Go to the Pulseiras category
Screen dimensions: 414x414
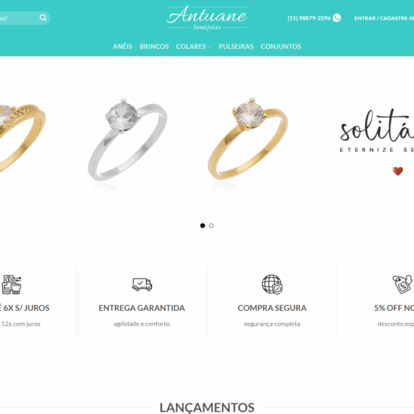236,47
